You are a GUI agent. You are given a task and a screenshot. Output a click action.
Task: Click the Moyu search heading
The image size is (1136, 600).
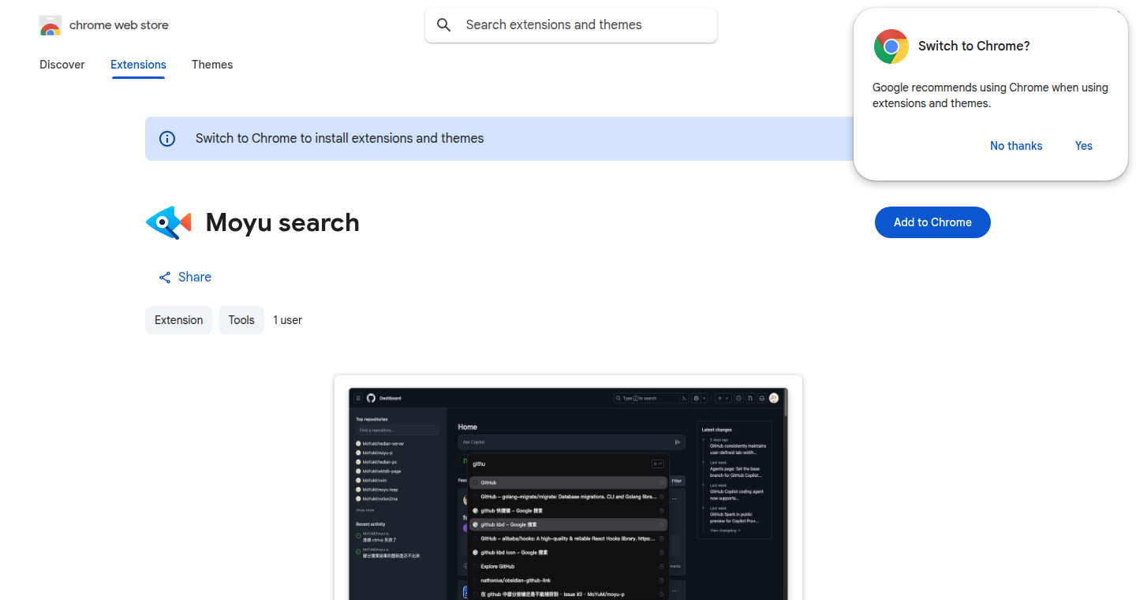point(282,223)
